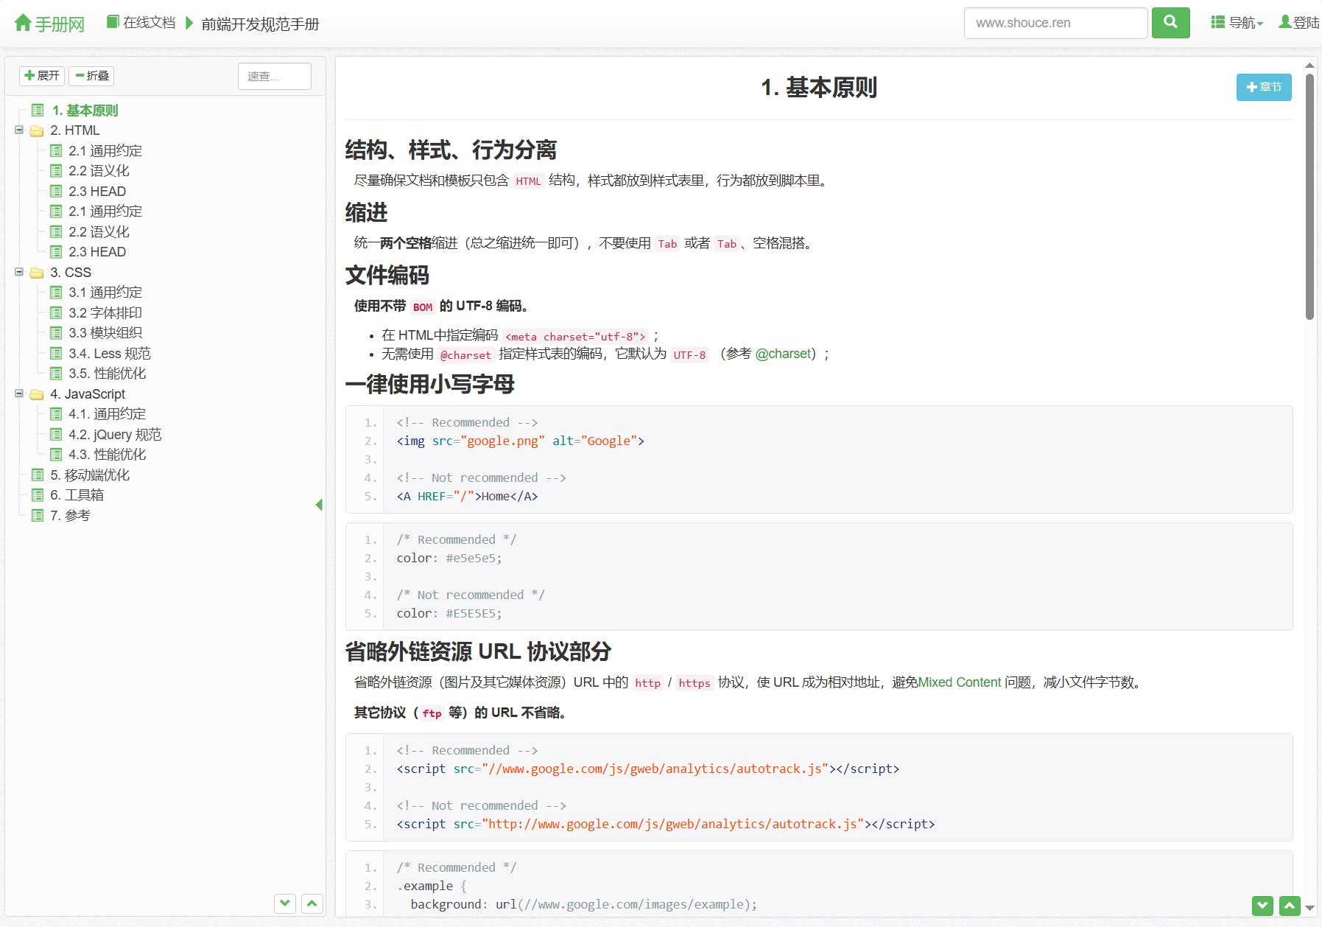The width and height of the screenshot is (1322, 927).
Task: Click the sidebar scroll-down chevron button
Action: tap(285, 903)
